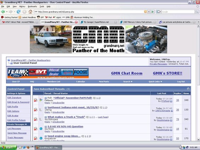The image size is (200, 150).
Task: Click the List Messages sidebar link
Action: [14, 128]
